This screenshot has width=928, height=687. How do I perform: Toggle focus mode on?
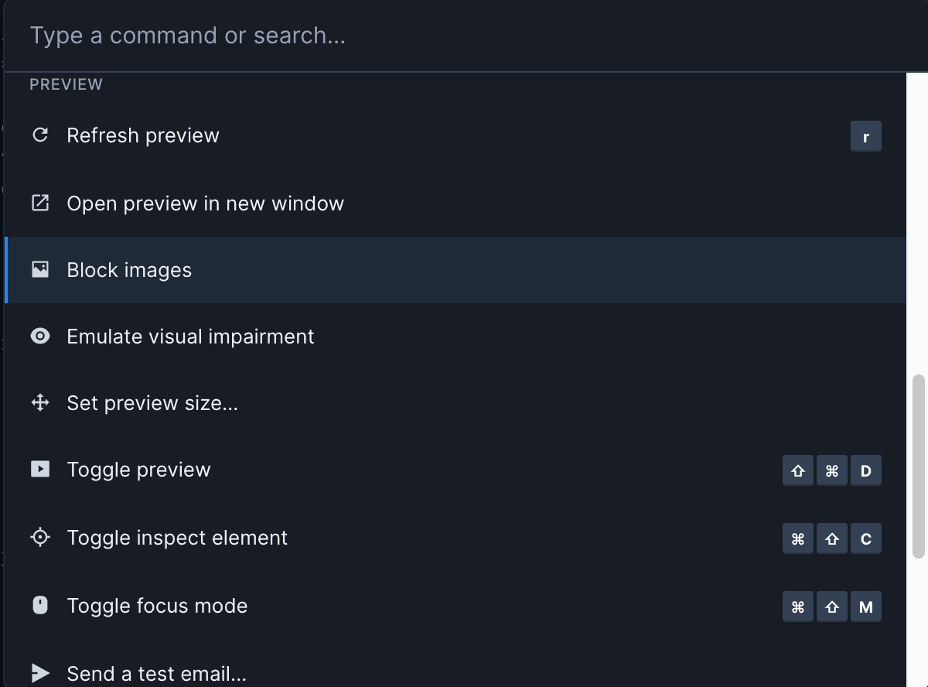pos(157,605)
